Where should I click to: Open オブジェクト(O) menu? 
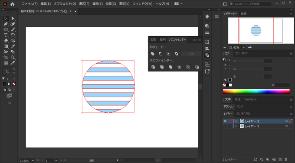click(x=65, y=4)
